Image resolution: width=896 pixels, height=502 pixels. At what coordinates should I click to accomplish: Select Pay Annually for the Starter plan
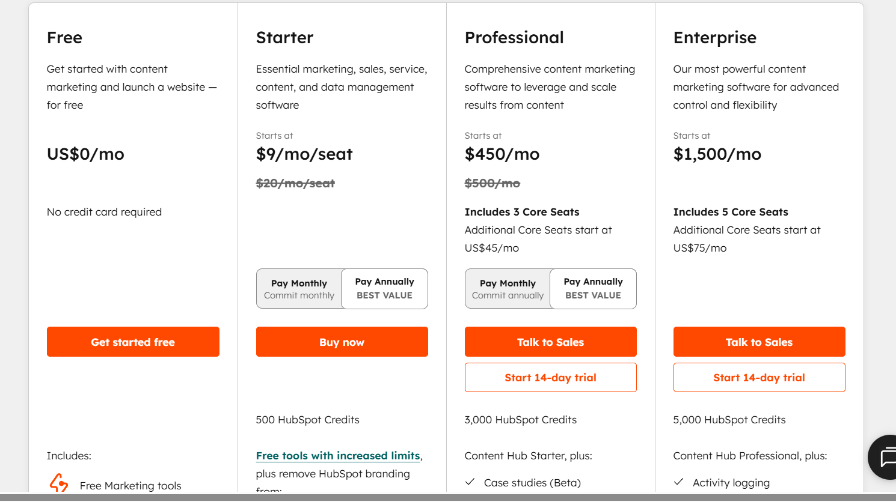(x=384, y=288)
